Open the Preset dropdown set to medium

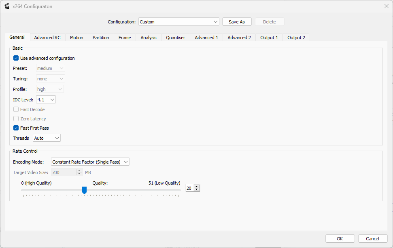click(x=50, y=68)
